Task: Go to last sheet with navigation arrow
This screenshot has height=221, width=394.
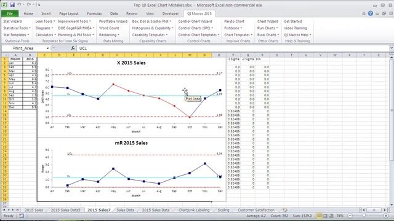Action: click(17, 210)
